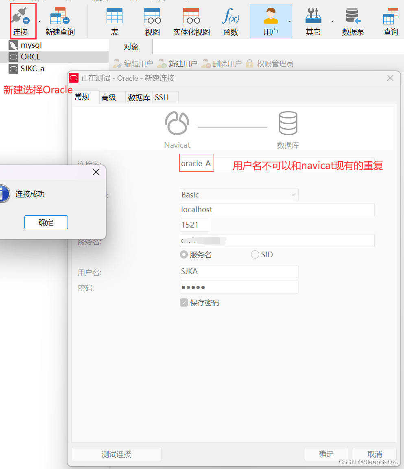The width and height of the screenshot is (404, 469).
Task: Click Edit User (编辑用户) button
Action: click(133, 64)
